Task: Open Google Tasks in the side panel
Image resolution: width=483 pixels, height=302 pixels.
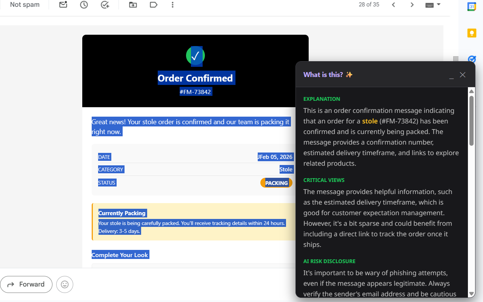Action: pos(472,59)
